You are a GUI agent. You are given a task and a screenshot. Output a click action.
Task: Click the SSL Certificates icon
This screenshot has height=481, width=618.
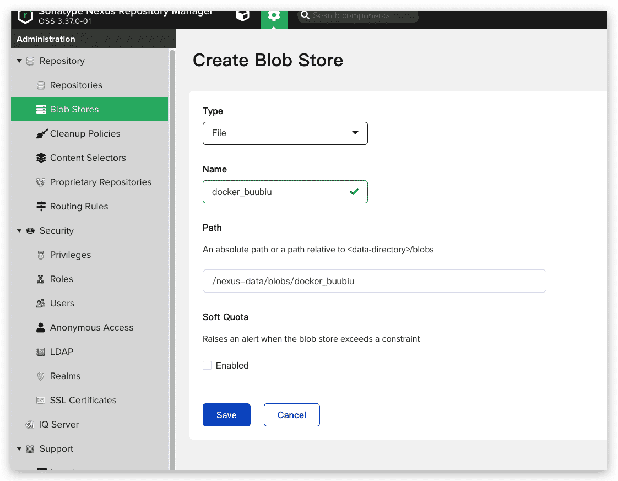[41, 401]
